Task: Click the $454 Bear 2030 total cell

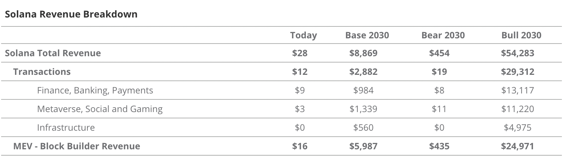Action: (439, 53)
